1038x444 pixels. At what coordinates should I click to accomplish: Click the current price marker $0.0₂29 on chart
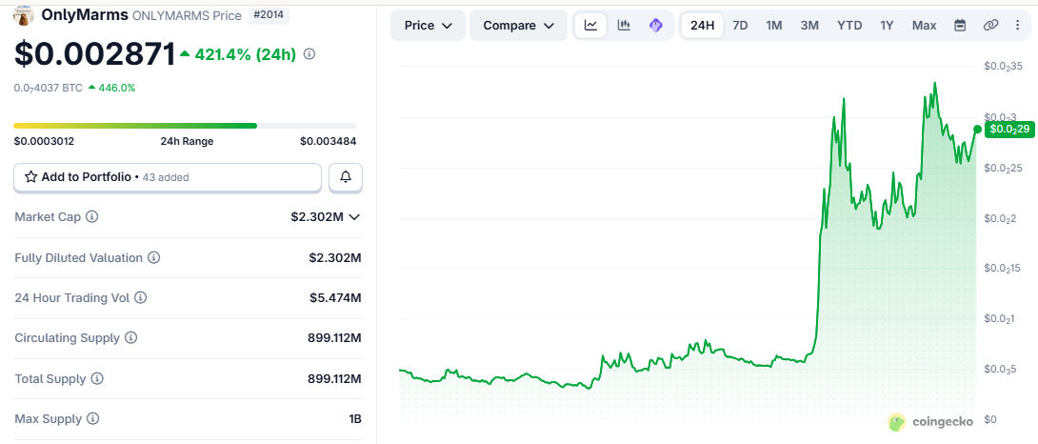(1009, 130)
